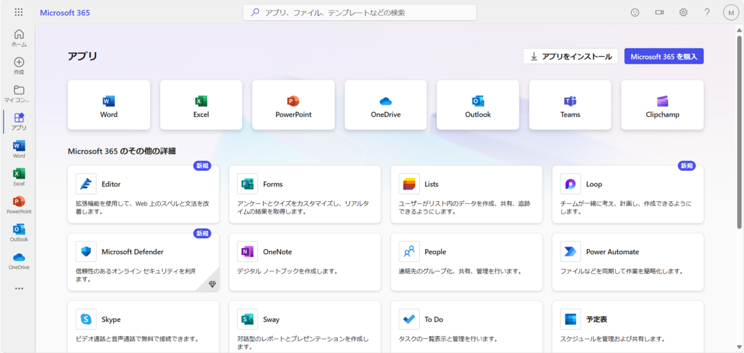Open the Clipchamp app tile
Viewport: 744px width, 353px height.
tap(662, 105)
